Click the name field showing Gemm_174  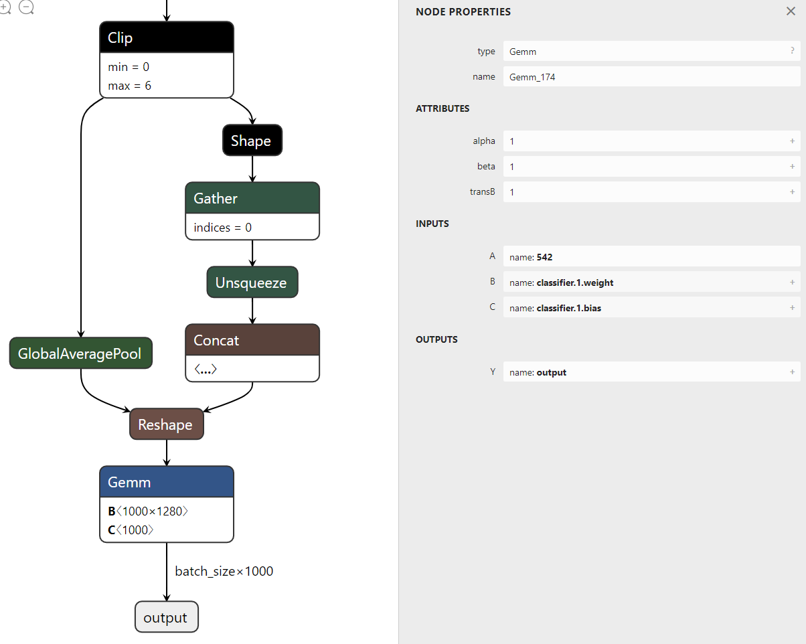(x=651, y=76)
